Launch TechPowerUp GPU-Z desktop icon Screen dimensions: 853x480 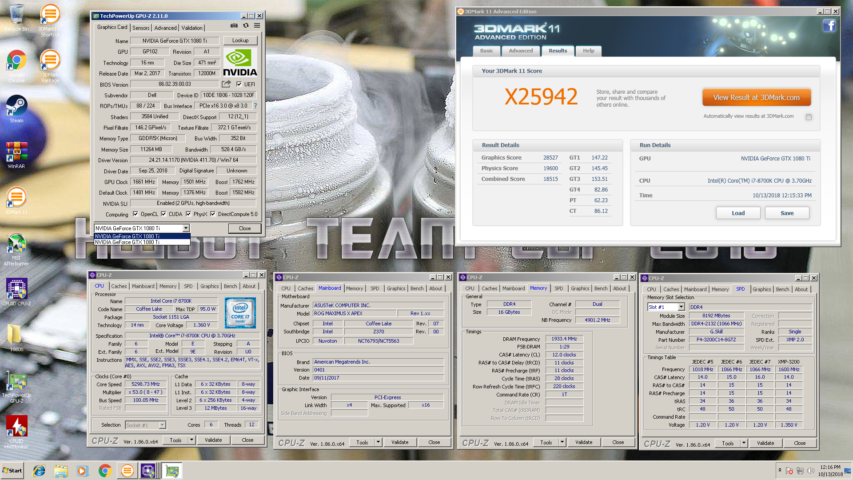tap(16, 388)
